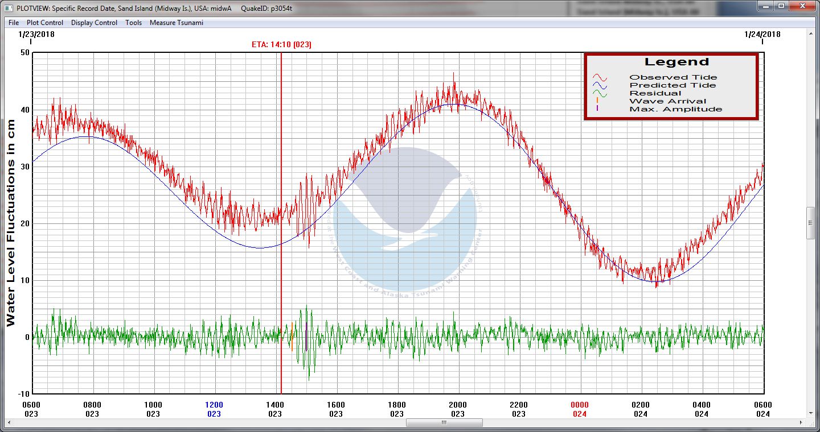Click the vertical scrollbar down arrow
This screenshot has width=820, height=432.
[811, 413]
